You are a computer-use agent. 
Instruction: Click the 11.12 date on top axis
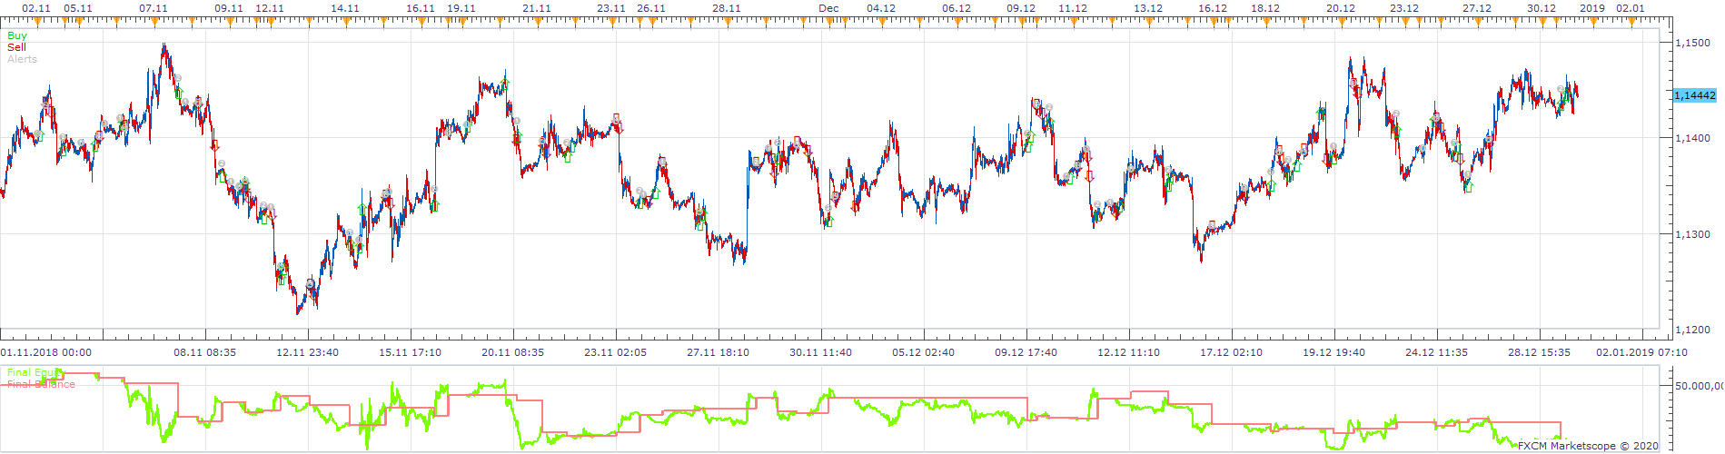[x=1073, y=8]
